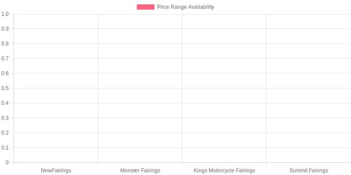Click the Kings Motorcycle Fairings axis label
The width and height of the screenshot is (351, 175).
[224, 171]
